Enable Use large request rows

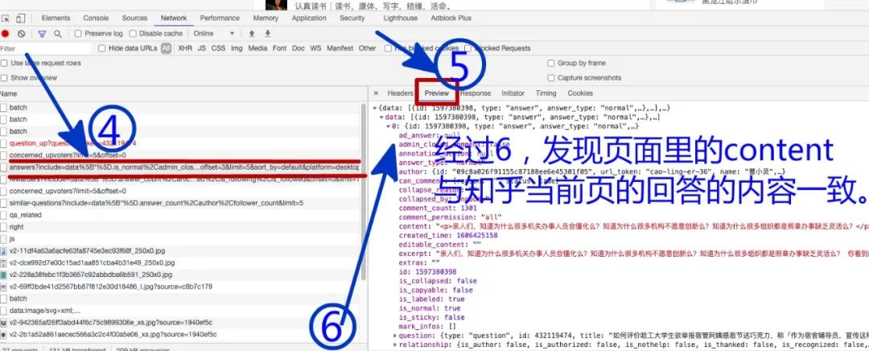[5, 64]
